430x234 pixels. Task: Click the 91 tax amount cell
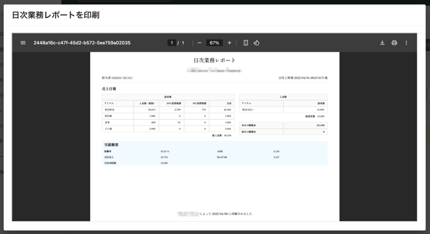point(179,122)
